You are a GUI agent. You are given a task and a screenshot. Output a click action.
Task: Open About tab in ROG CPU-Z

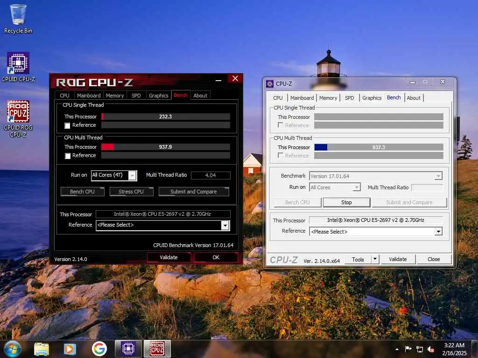pyautogui.click(x=200, y=95)
